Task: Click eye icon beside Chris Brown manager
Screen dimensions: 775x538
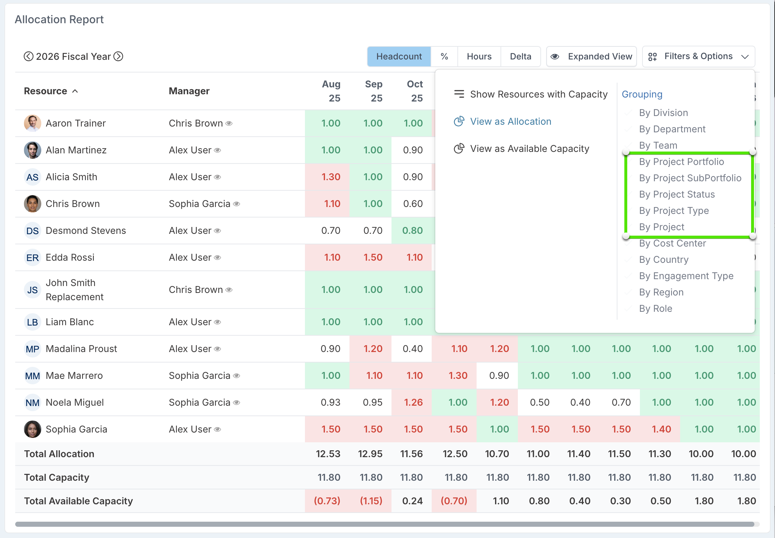Action: 229,123
